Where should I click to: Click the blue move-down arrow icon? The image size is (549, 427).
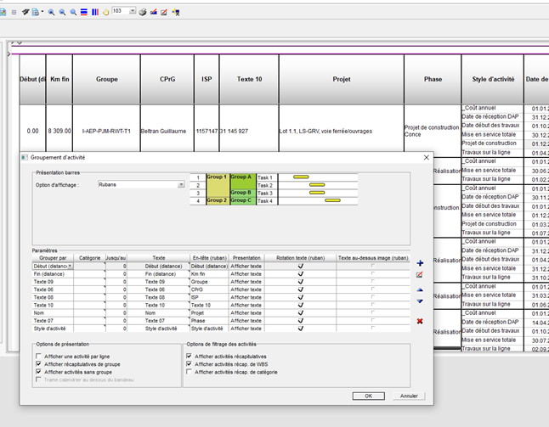click(x=420, y=301)
